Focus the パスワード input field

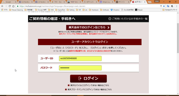tap(80, 68)
